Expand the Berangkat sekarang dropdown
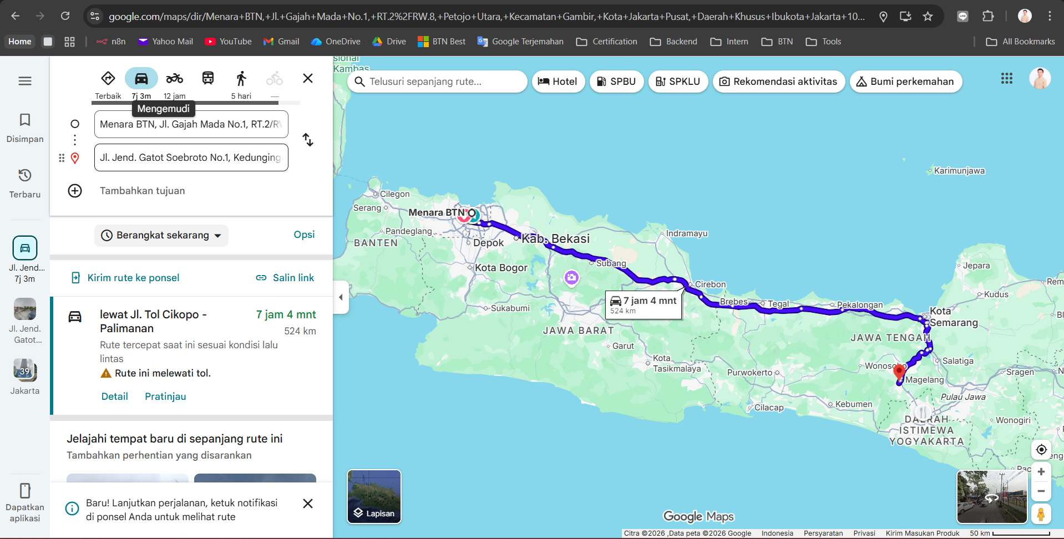Viewport: 1064px width, 539px height. pyautogui.click(x=161, y=235)
